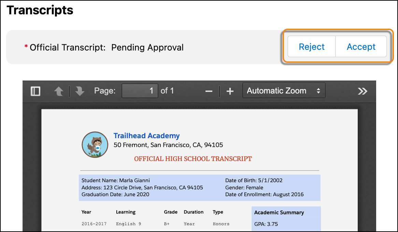Click the Learning column header
This screenshot has width=398, height=232.
tap(126, 212)
